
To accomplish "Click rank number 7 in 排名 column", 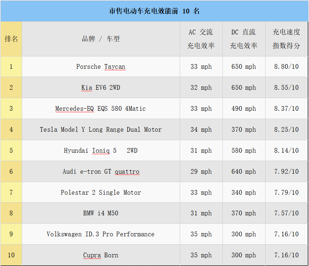I will [11, 193].
